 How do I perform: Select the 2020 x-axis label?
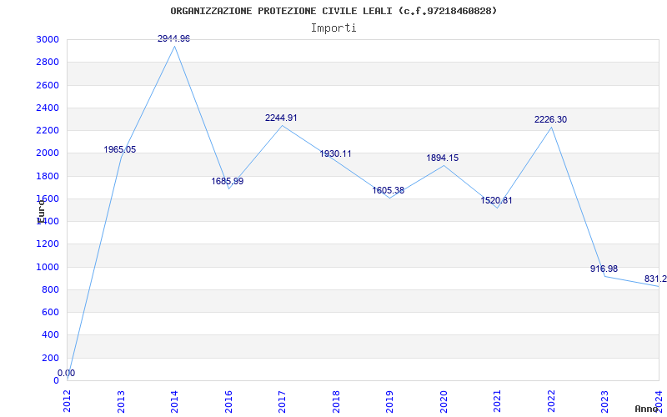pyautogui.click(x=444, y=401)
